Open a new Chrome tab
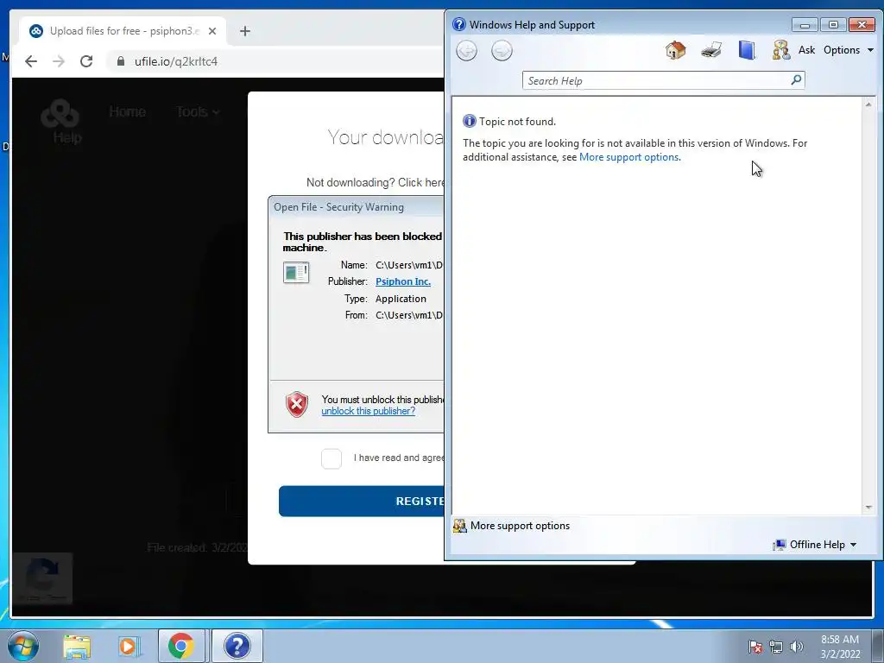Screen dimensions: 884x663 (x=244, y=31)
